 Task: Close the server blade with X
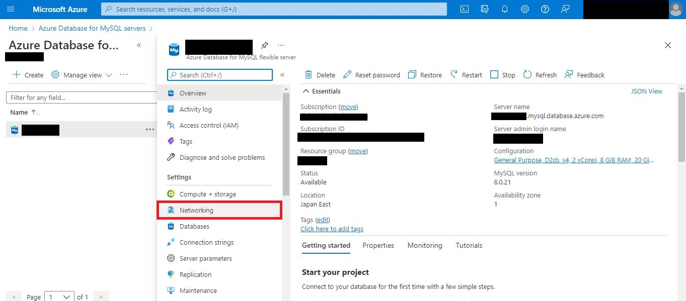[668, 45]
